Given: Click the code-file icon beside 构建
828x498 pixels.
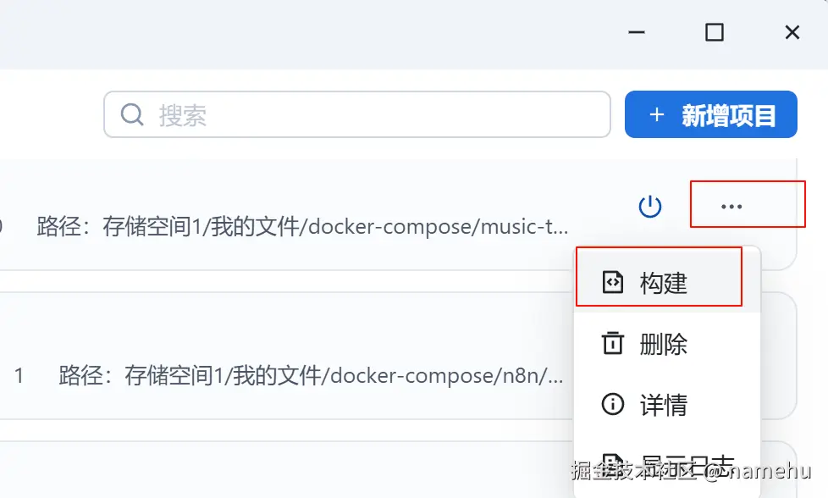Looking at the screenshot, I should pyautogui.click(x=612, y=282).
